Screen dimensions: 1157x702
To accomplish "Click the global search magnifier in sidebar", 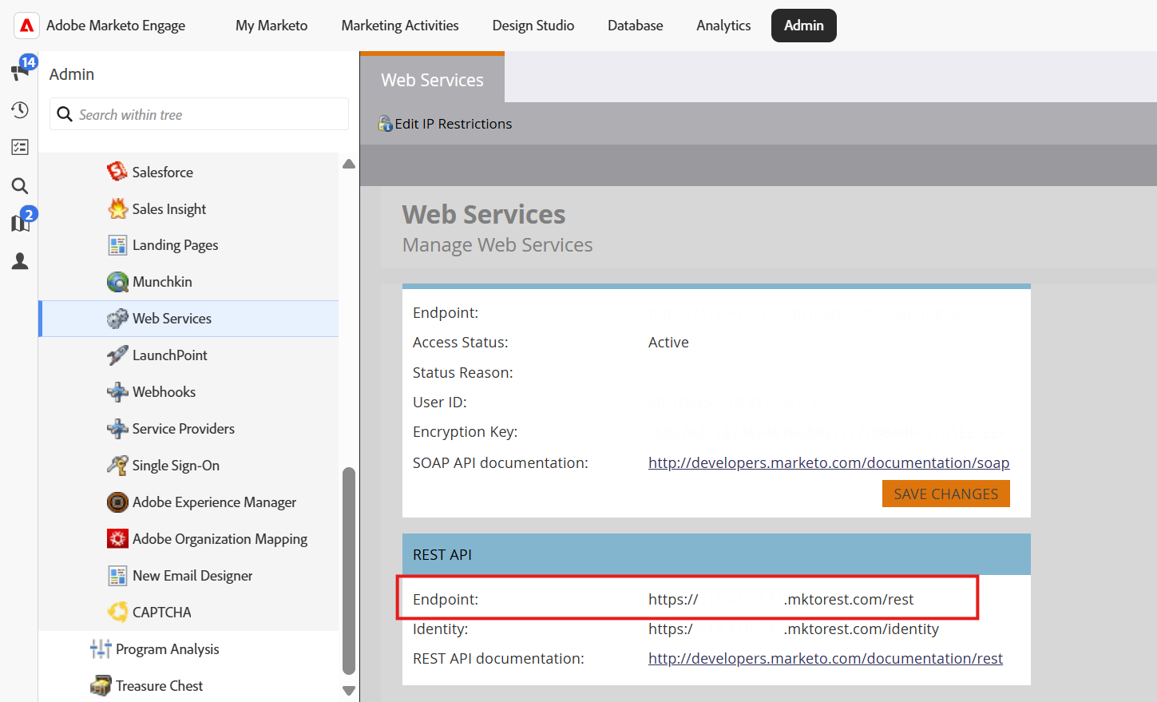I will click(x=20, y=186).
